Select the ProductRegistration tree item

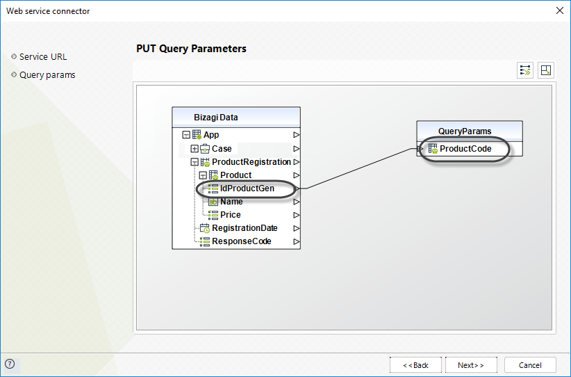[x=251, y=162]
